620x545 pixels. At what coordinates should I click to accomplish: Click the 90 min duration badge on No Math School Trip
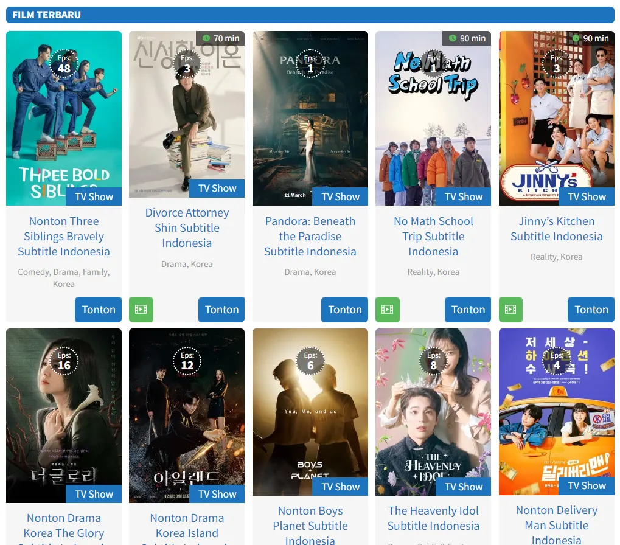click(x=467, y=38)
